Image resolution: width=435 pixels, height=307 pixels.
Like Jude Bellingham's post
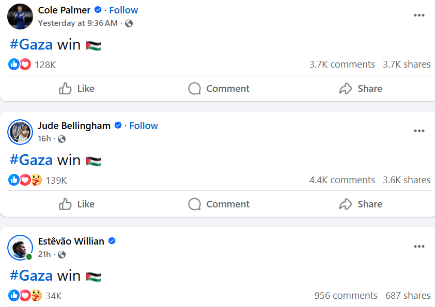click(x=77, y=204)
